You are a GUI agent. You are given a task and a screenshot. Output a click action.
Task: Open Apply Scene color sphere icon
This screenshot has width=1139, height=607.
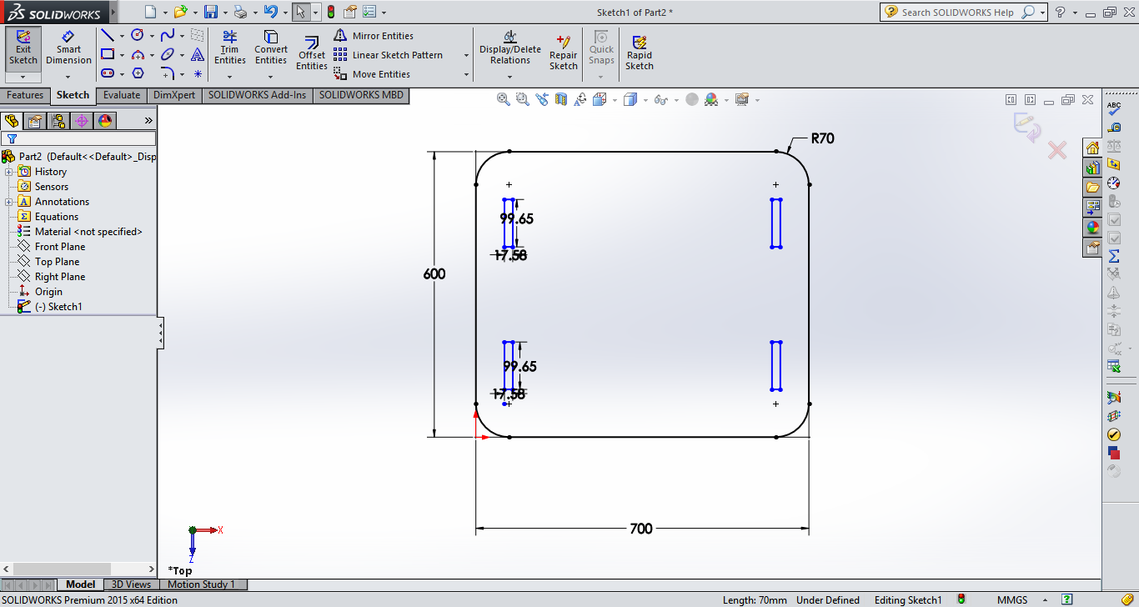coord(711,99)
